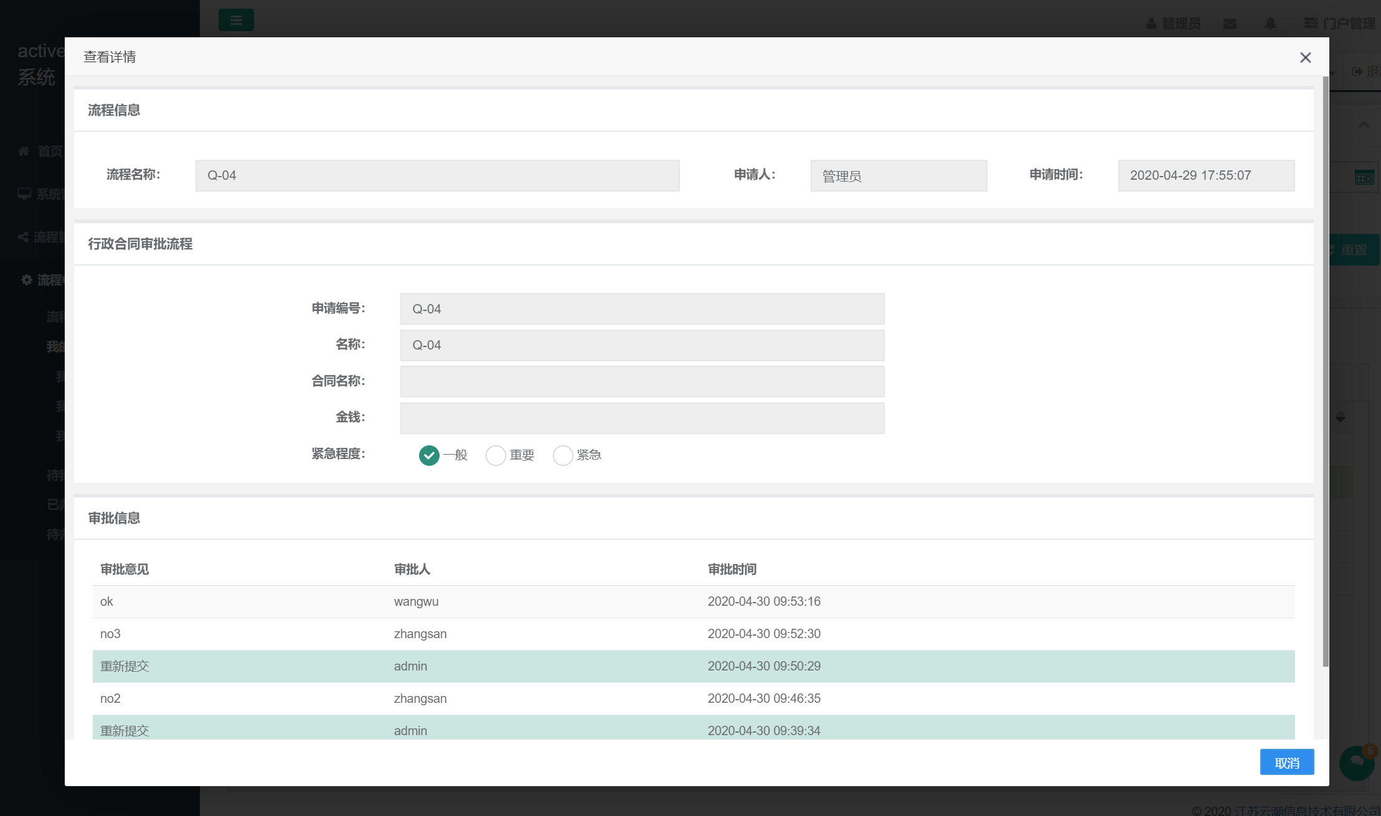Click the 金钱 input field
The height and width of the screenshot is (816, 1381).
tap(642, 418)
